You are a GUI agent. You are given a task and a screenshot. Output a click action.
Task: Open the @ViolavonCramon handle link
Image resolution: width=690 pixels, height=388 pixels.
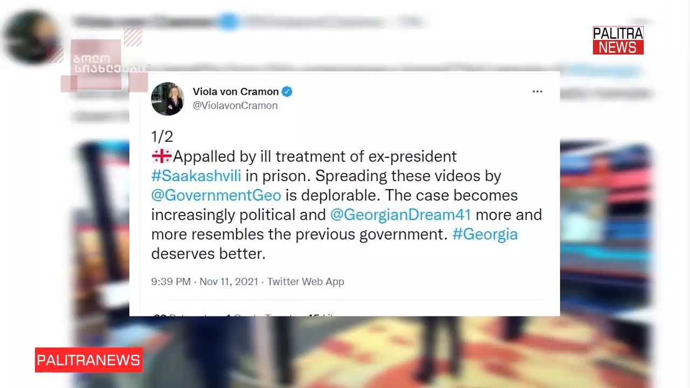click(235, 106)
